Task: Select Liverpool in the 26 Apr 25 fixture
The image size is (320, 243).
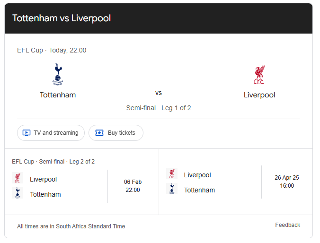Action: [x=197, y=175]
